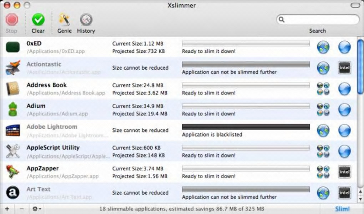Click the architecture globe in 0xED row
The height and width of the screenshot is (214, 364).
[x=344, y=47]
